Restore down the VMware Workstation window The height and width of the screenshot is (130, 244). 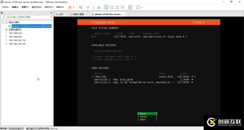pos(231,2)
